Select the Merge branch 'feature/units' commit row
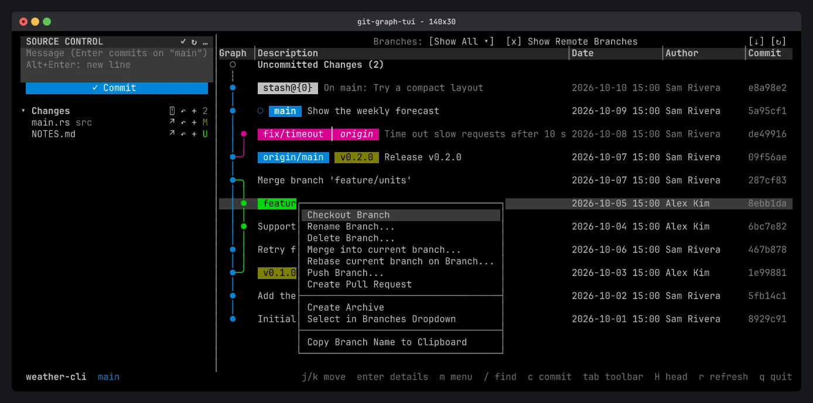813x403 pixels. 505,180
